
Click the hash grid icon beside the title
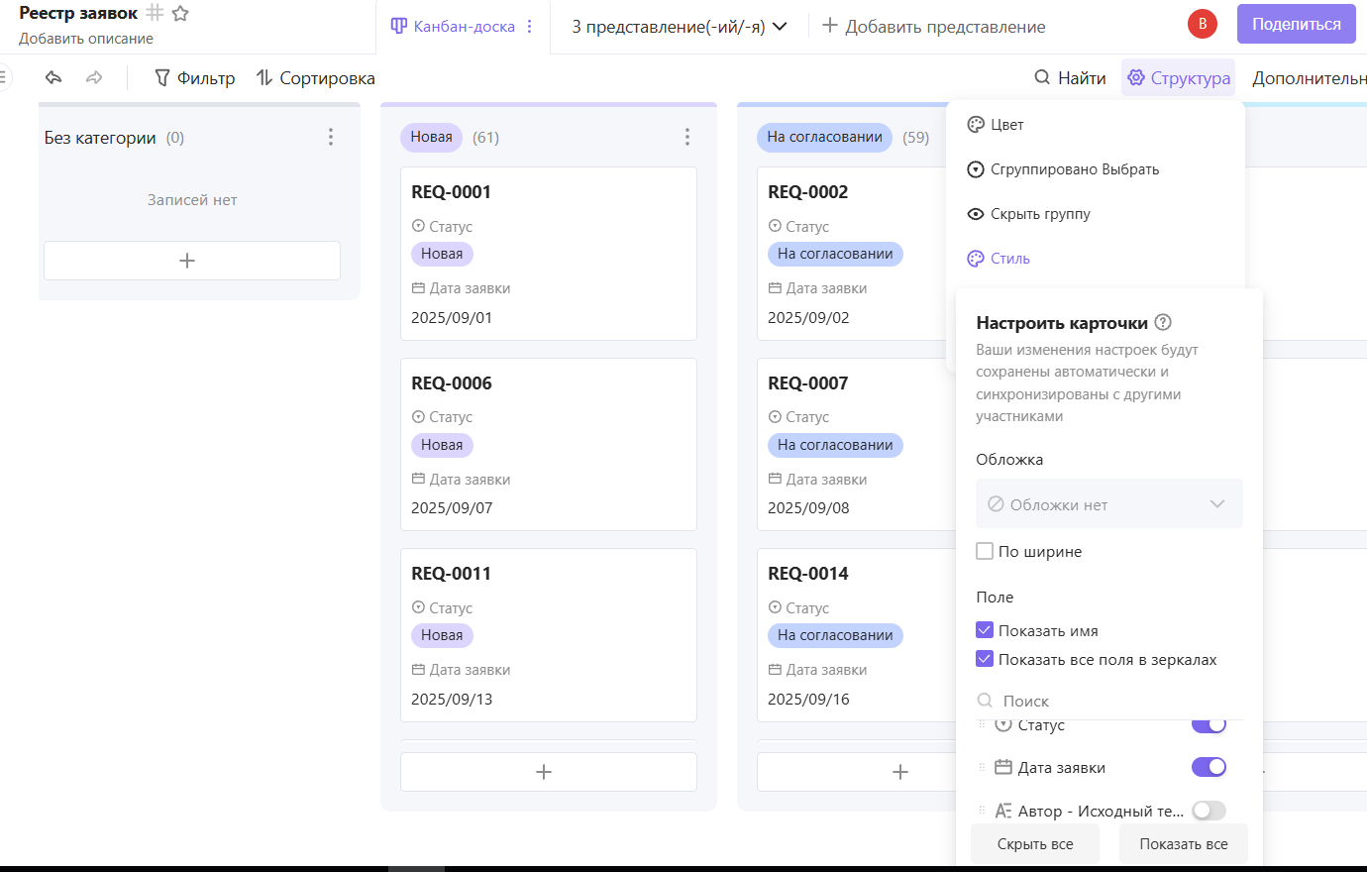point(155,13)
